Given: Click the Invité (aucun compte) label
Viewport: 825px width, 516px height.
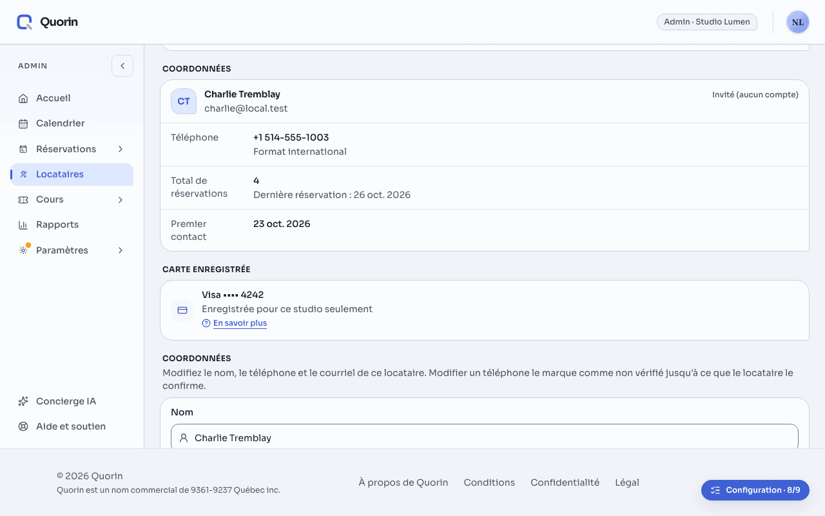Looking at the screenshot, I should 755,95.
